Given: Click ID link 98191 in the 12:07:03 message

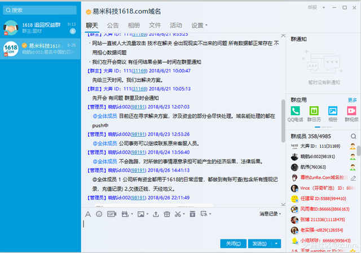Looking at the screenshot, I should click(x=138, y=107).
